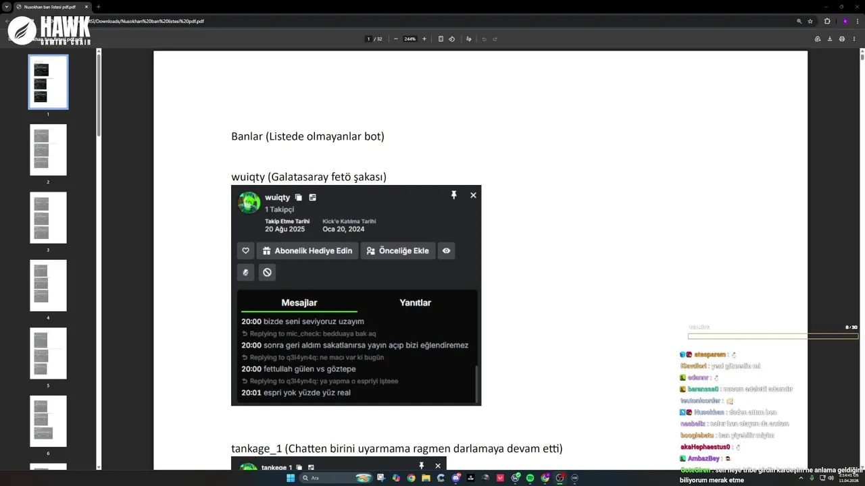Screen dimensions: 865x486
Task: Click the heart follow button
Action: pyautogui.click(x=245, y=250)
